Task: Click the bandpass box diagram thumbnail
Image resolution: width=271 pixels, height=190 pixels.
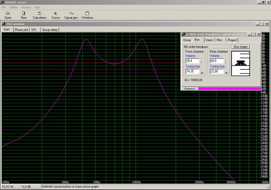Action: point(241,63)
